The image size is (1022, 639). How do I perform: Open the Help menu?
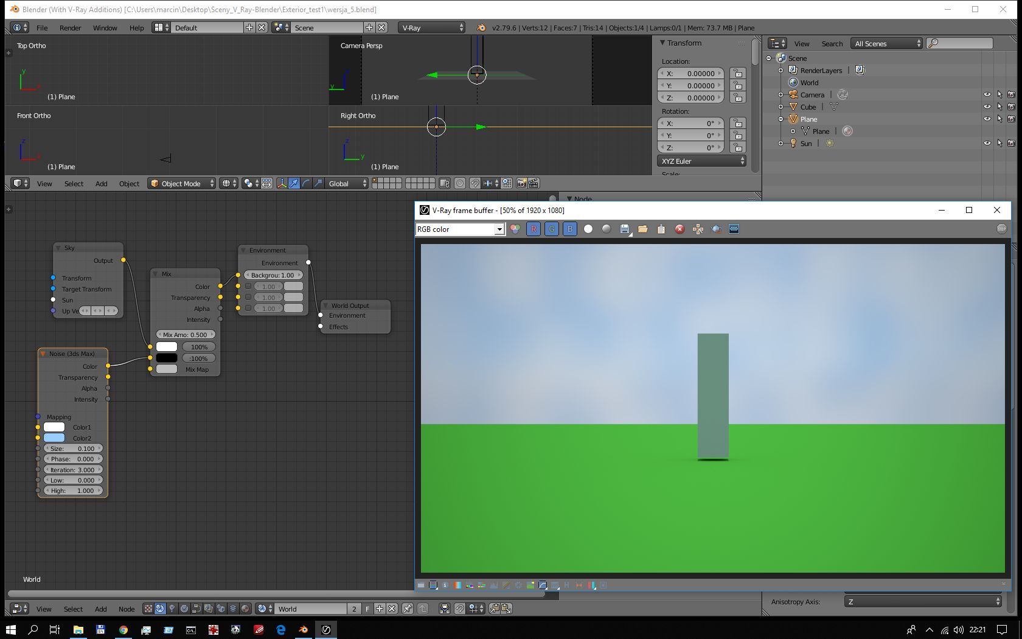coord(136,27)
